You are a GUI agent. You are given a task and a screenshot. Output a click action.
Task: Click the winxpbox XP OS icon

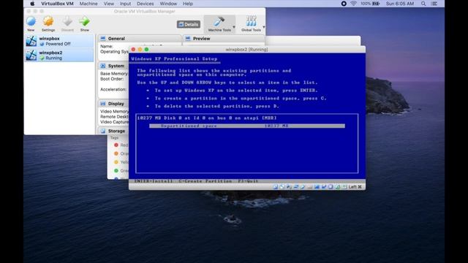[31, 41]
